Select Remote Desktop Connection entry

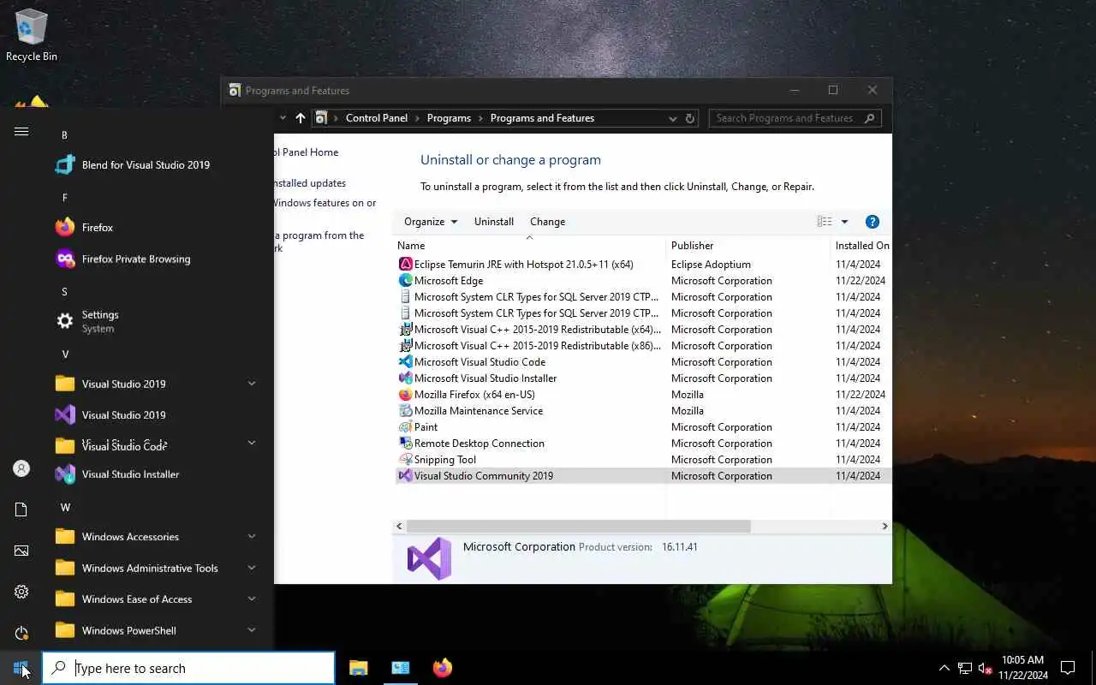coord(642,444)
